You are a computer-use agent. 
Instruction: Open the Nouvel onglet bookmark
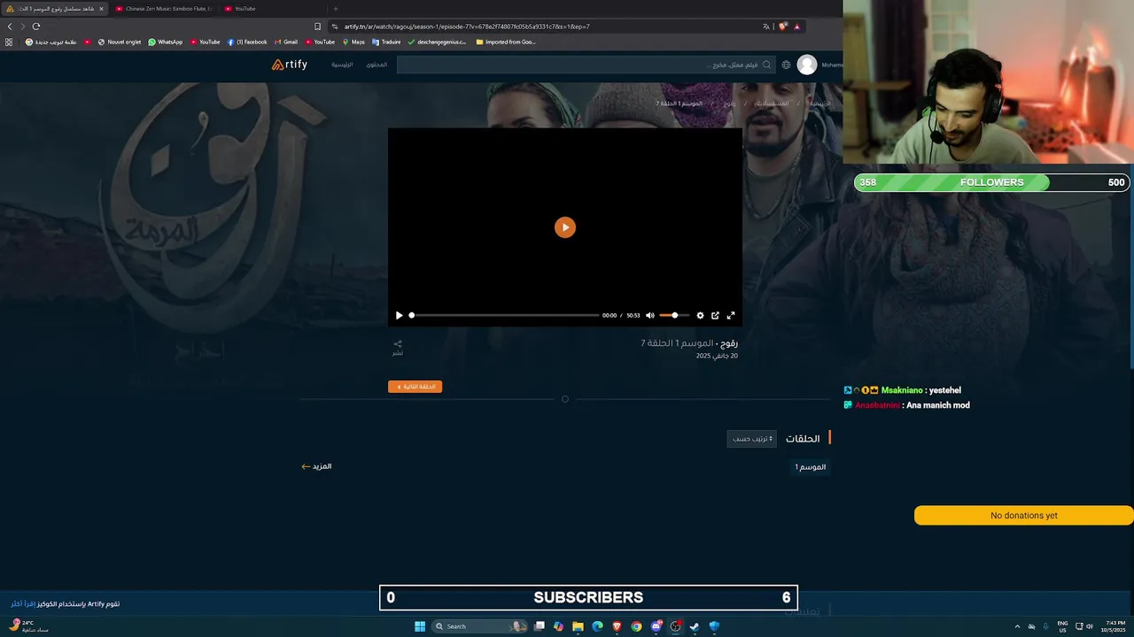tap(119, 42)
